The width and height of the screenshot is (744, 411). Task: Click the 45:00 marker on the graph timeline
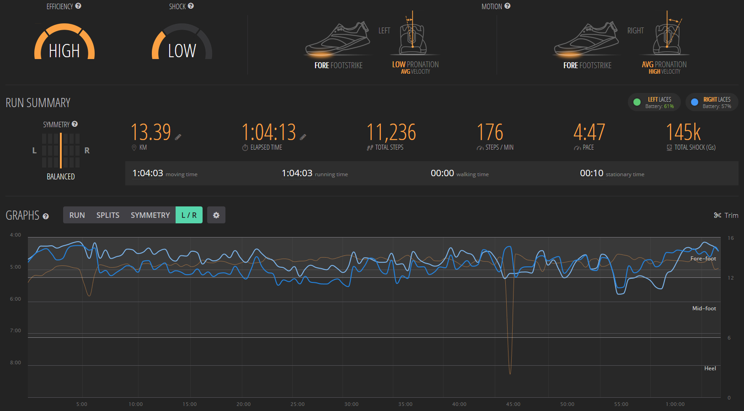click(x=513, y=404)
